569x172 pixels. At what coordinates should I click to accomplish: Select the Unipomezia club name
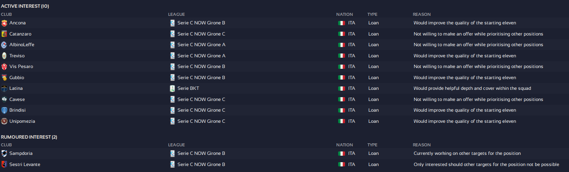click(x=22, y=122)
